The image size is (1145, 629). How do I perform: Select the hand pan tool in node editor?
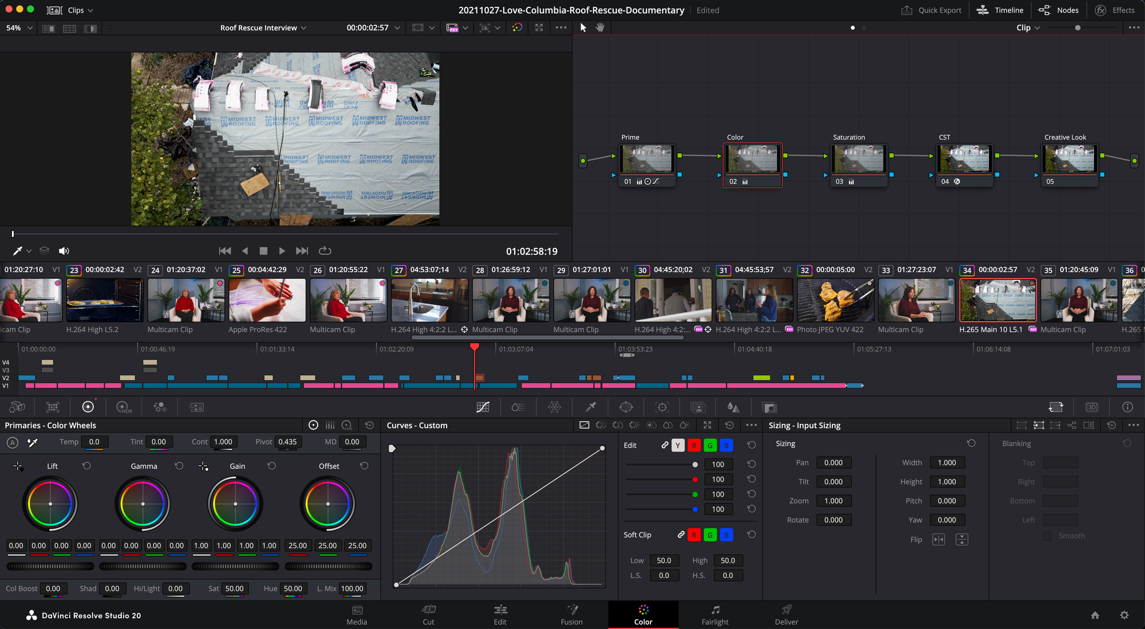pyautogui.click(x=600, y=27)
